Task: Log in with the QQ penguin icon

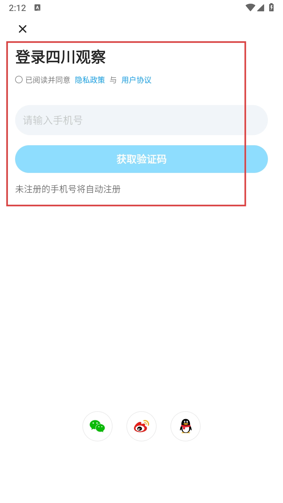Action: click(x=186, y=426)
